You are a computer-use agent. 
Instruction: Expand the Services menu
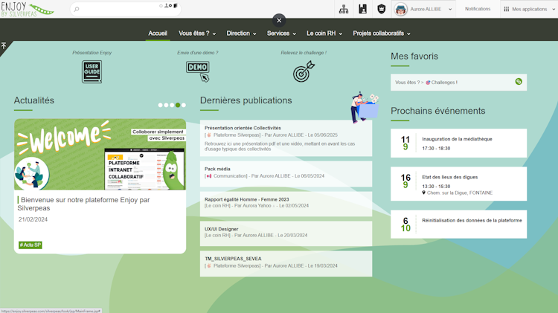(x=281, y=33)
